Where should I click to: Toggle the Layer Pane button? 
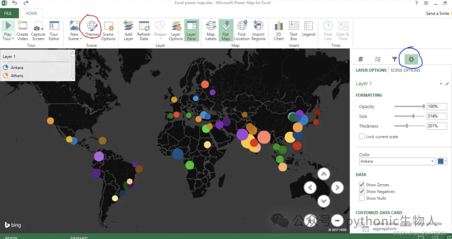(191, 31)
